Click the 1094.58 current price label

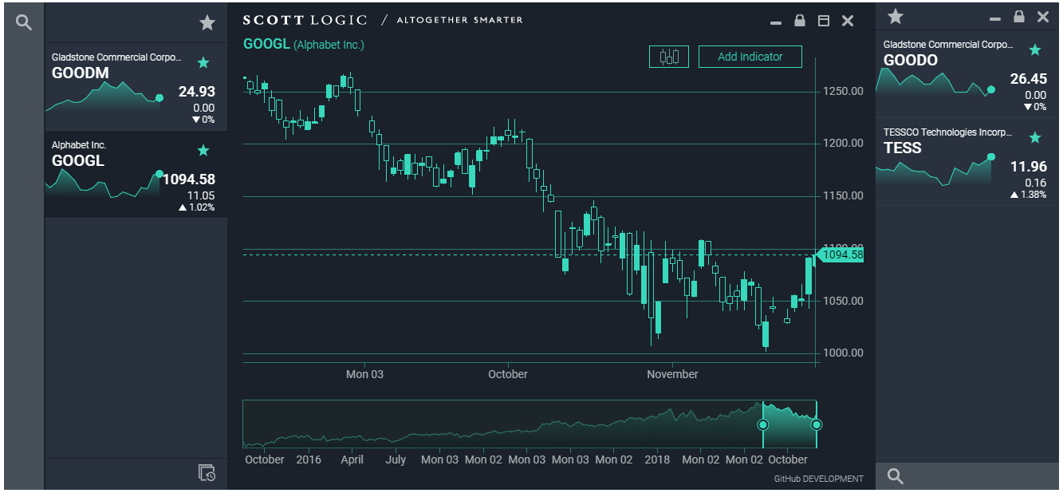(842, 255)
